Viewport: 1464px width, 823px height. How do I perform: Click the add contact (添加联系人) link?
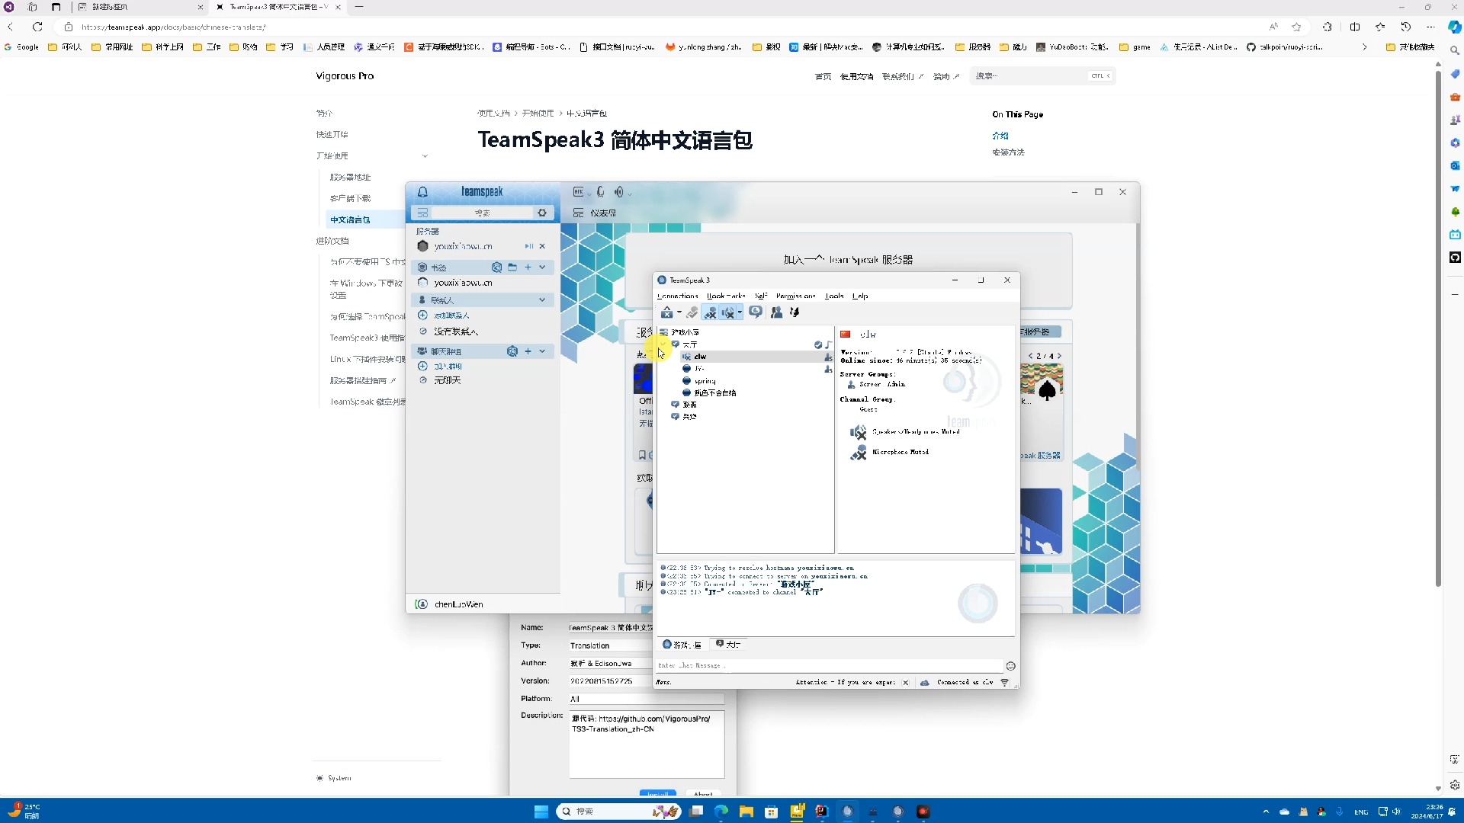point(451,315)
